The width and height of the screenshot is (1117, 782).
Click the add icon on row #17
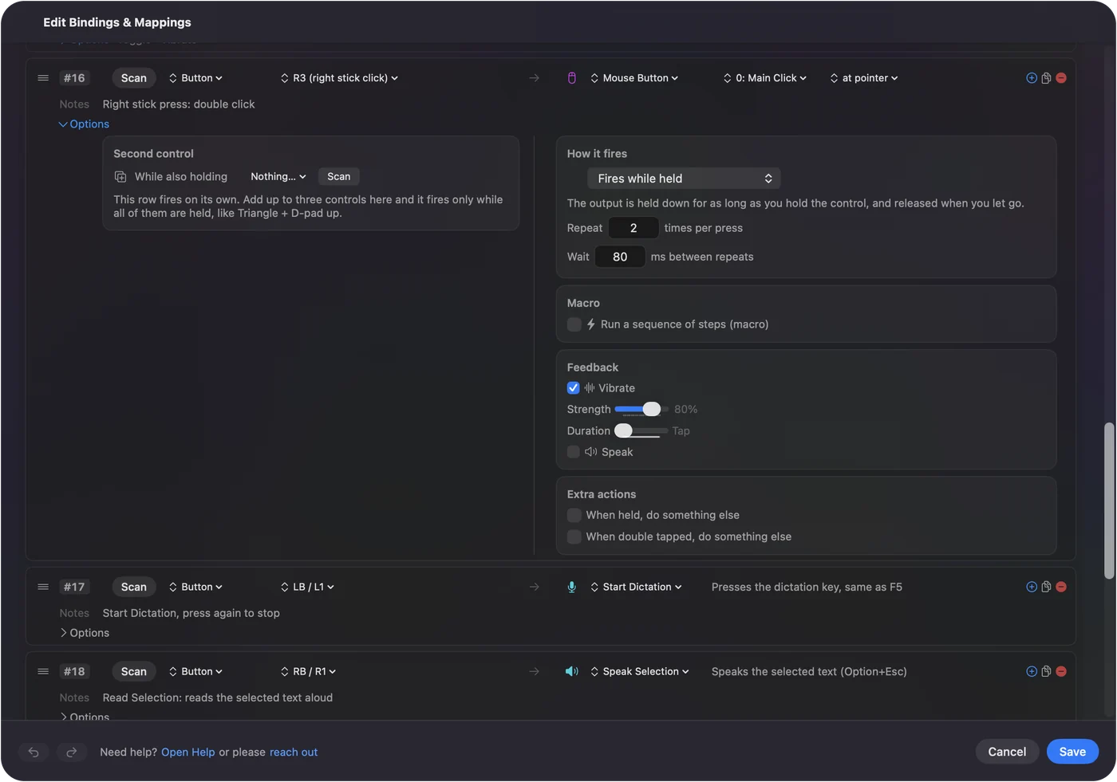1032,587
